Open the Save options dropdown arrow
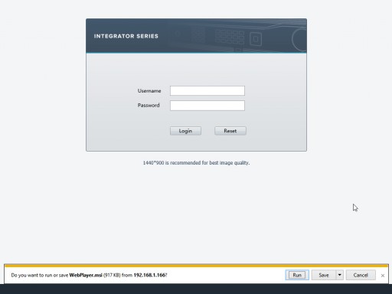Screen dimensions: 392x294 (340, 275)
